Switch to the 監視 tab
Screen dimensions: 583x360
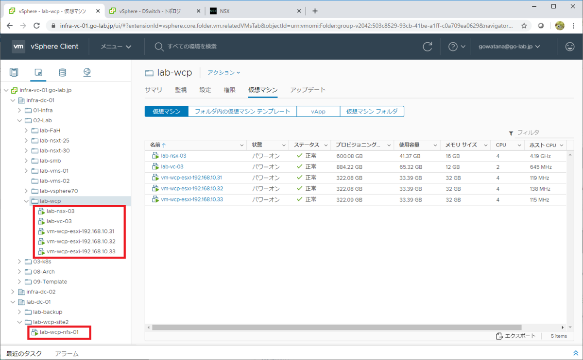[181, 90]
